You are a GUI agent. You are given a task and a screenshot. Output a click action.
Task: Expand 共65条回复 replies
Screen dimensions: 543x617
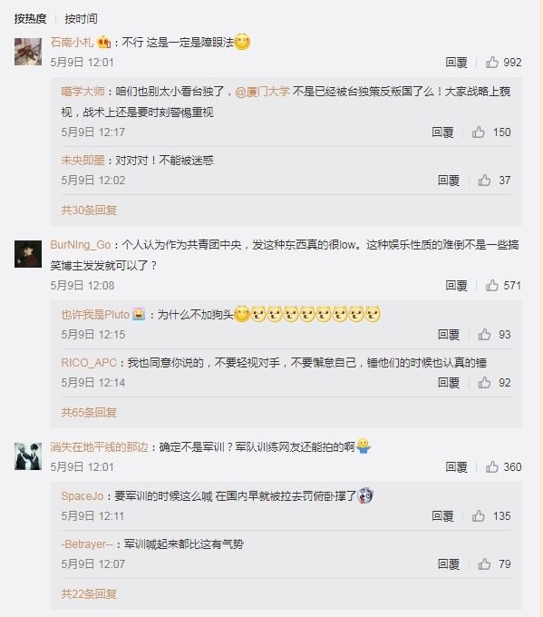pos(89,412)
